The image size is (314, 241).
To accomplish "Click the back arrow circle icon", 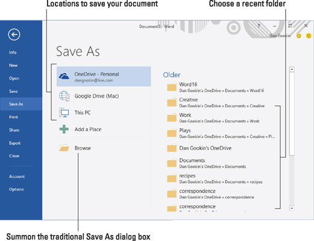I will pos(14,34).
